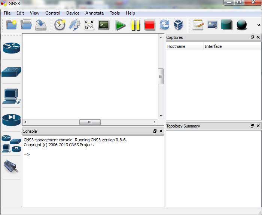Screen dimensions: 262x215
Task: Click the workspace scroll right arrow
Action: coord(154,122)
